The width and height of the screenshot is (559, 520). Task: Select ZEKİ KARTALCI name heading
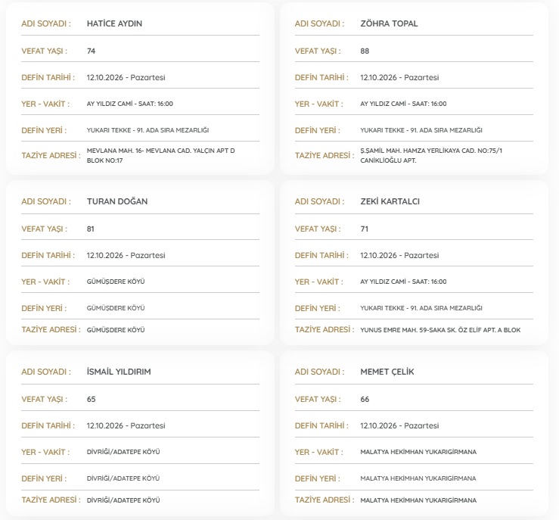pyautogui.click(x=390, y=201)
